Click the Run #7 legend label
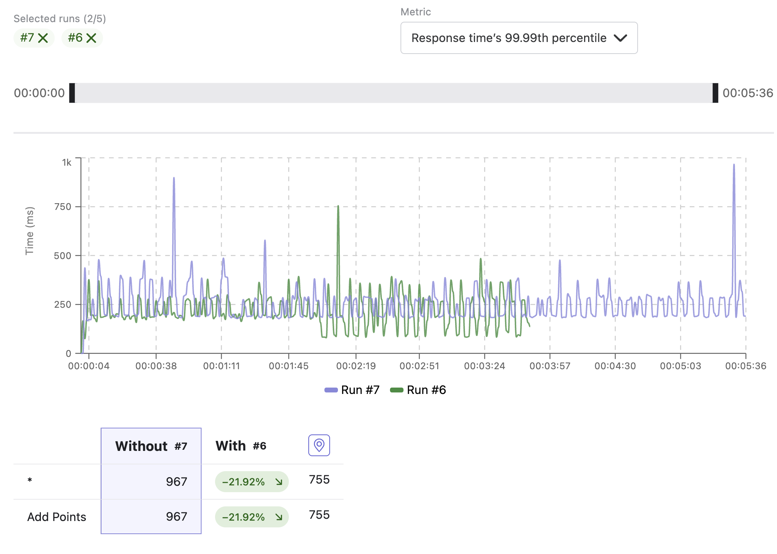This screenshot has width=777, height=554. tap(360, 390)
